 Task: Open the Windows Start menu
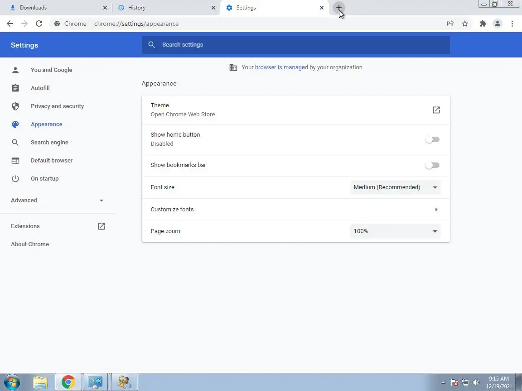12,382
